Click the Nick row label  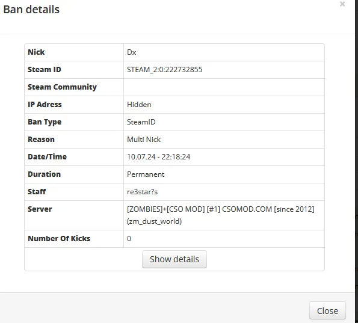36,52
